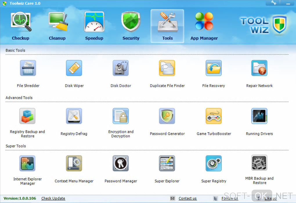Click the Super Tools section heading
Screen dimensions: 296x203
click(x=16, y=146)
